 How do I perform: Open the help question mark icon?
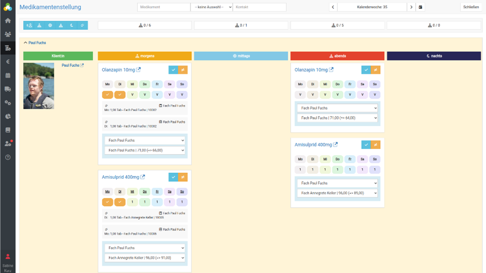(x=7, y=157)
